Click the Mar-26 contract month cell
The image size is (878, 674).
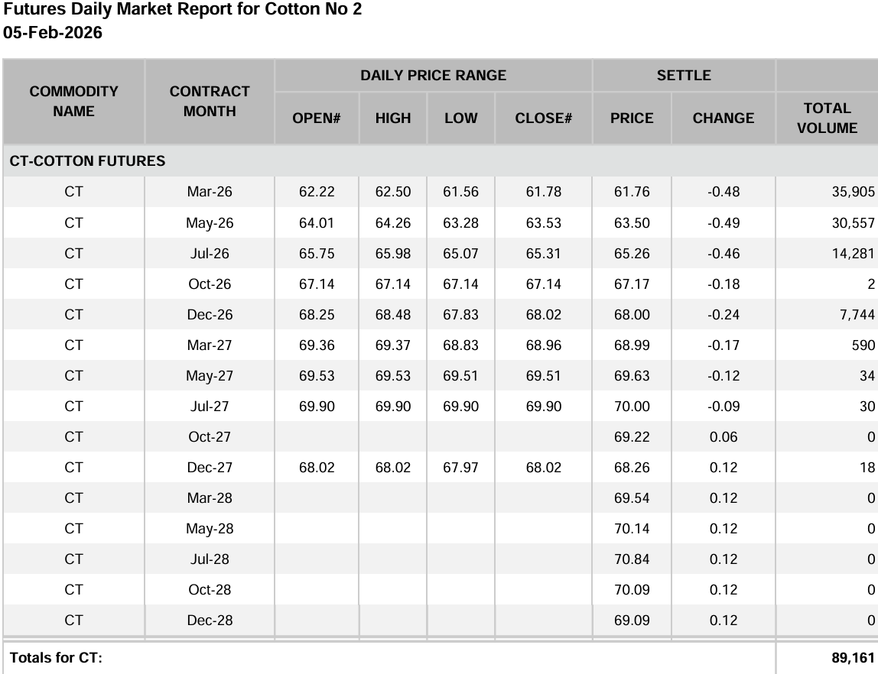point(210,192)
